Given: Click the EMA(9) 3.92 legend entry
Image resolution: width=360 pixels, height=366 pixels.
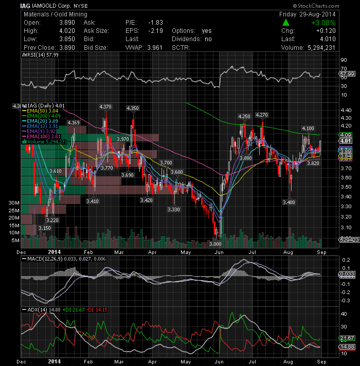Looking at the screenshot, I should (x=41, y=132).
